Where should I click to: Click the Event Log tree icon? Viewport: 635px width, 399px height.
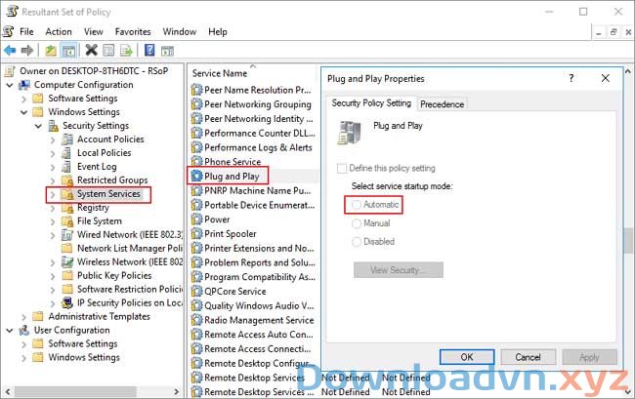point(66,166)
